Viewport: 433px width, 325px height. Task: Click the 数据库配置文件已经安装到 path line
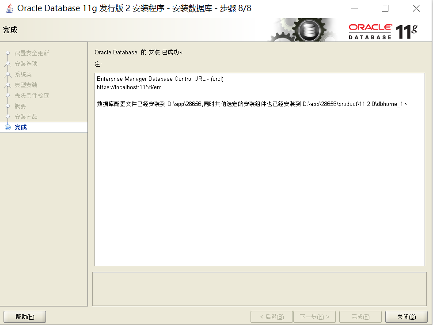click(252, 104)
